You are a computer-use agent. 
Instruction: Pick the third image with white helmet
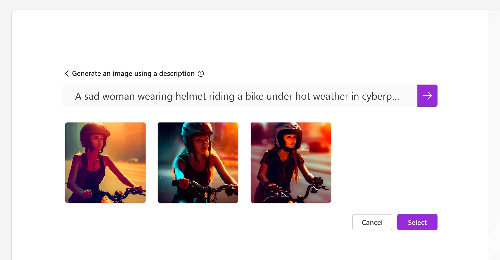pos(291,163)
